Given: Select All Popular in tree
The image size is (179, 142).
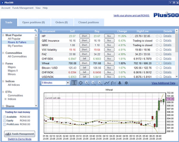Looking at the screenshot, I should coord(14,39).
